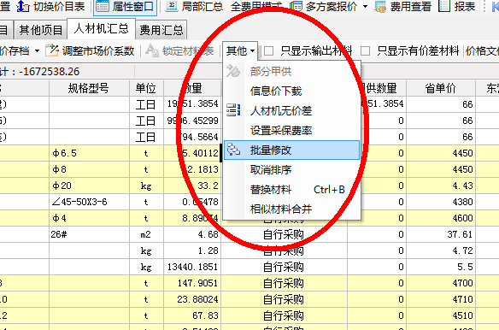Click the 自行采购 cell in 26# row
The image size is (499, 330).
284,234
